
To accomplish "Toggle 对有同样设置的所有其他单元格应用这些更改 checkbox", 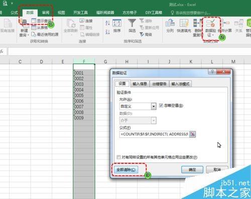I will point(118,157).
